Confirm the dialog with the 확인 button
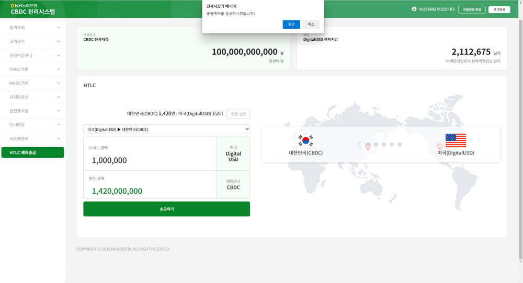The height and width of the screenshot is (283, 523). point(291,25)
